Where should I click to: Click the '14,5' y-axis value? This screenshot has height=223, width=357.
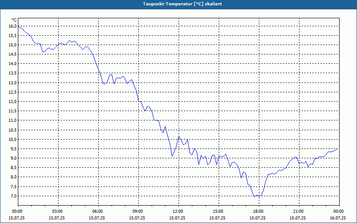point(13,54)
